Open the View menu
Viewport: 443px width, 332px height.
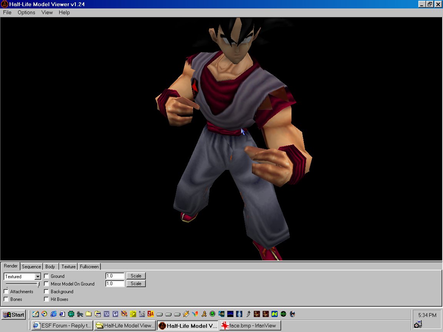tap(47, 12)
